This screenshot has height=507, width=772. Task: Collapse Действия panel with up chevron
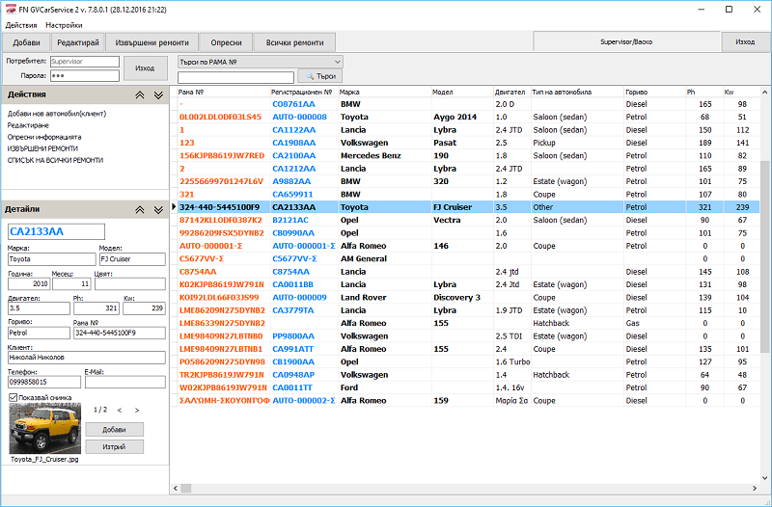coord(140,95)
